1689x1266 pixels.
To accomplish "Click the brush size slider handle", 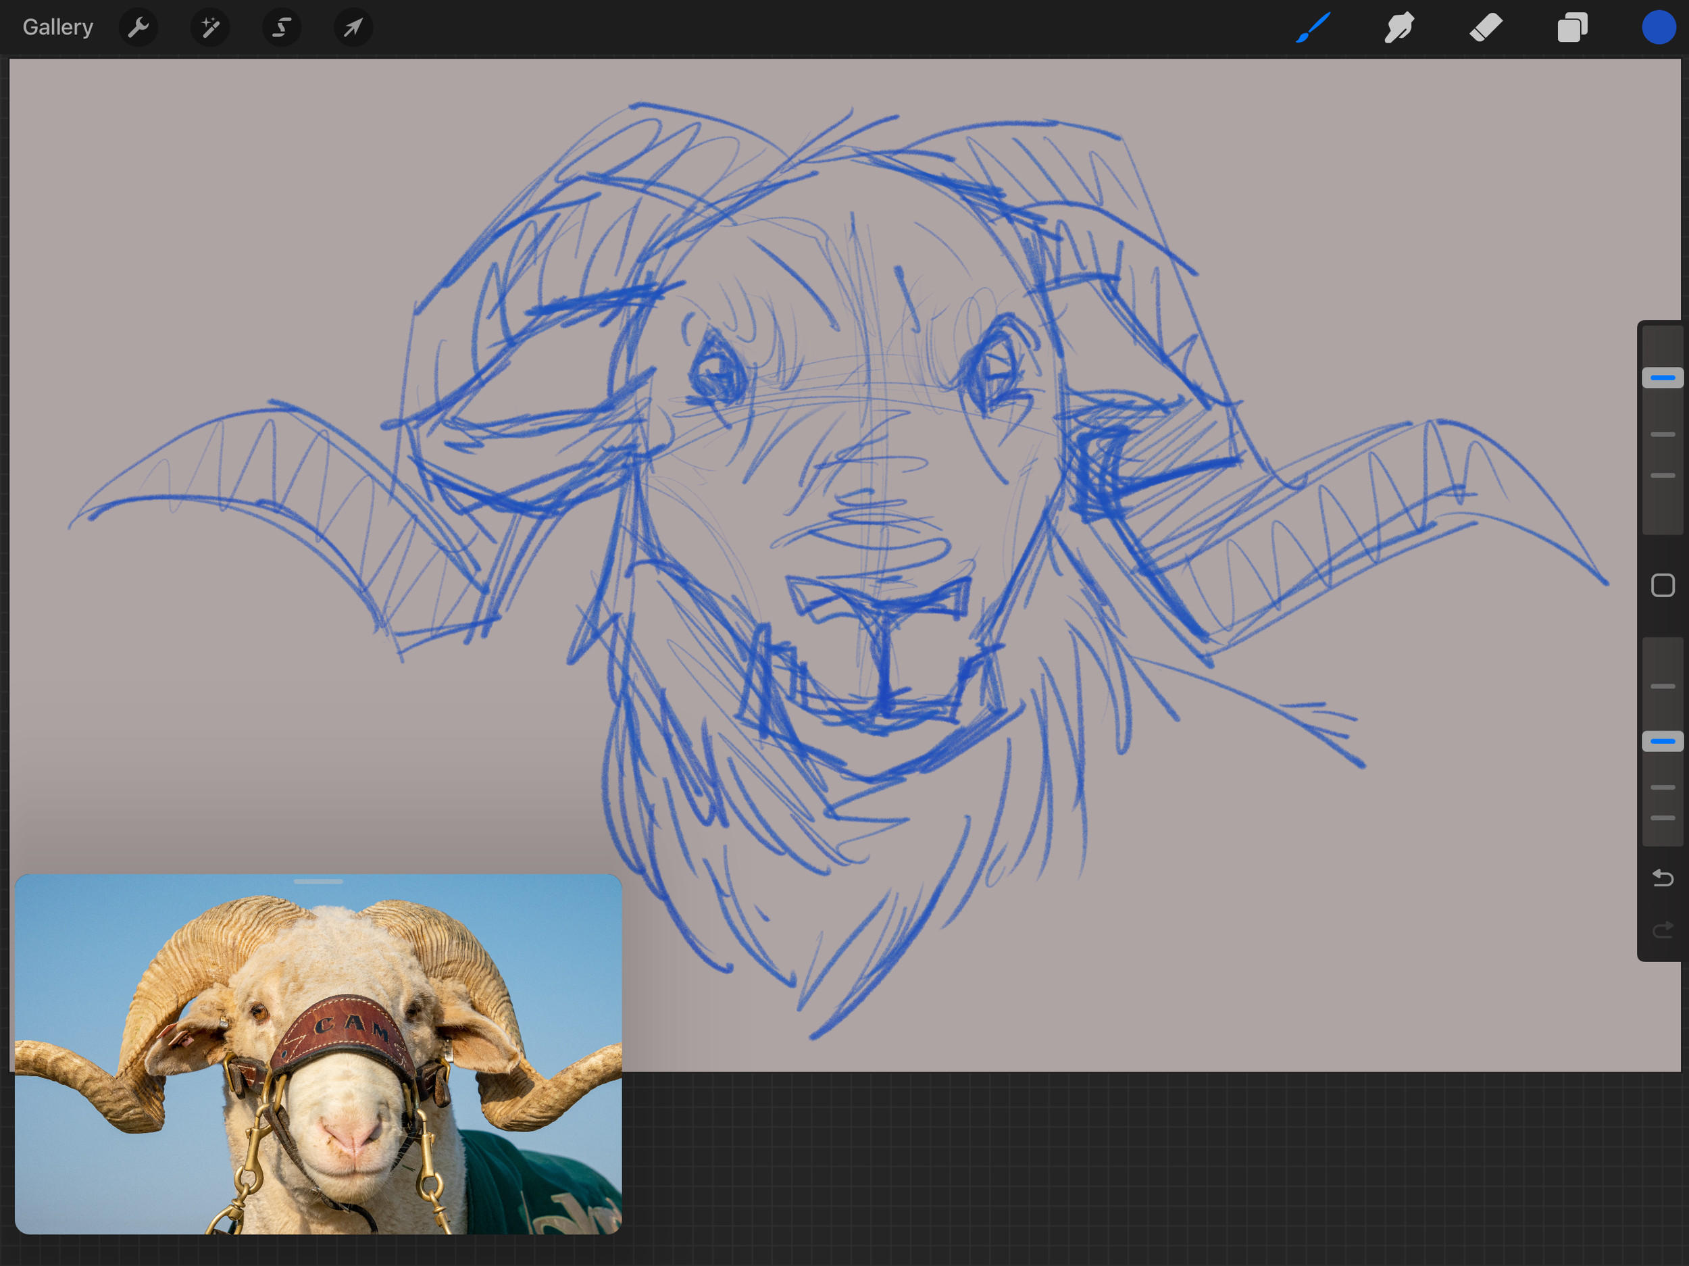I will 1662,378.
